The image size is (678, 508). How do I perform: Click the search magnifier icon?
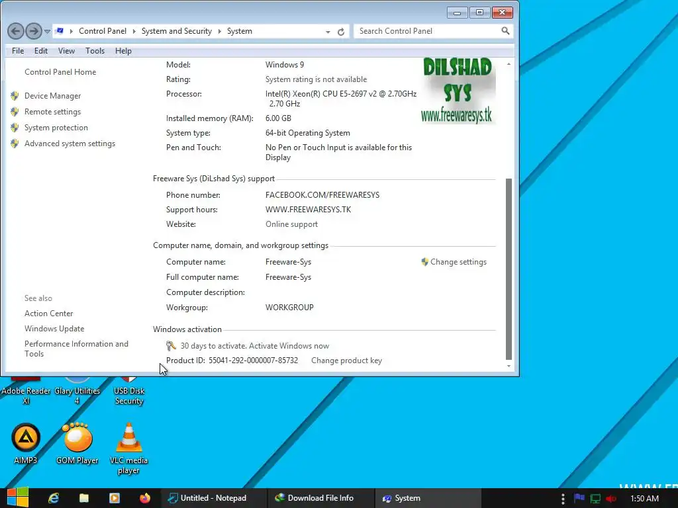tap(505, 30)
